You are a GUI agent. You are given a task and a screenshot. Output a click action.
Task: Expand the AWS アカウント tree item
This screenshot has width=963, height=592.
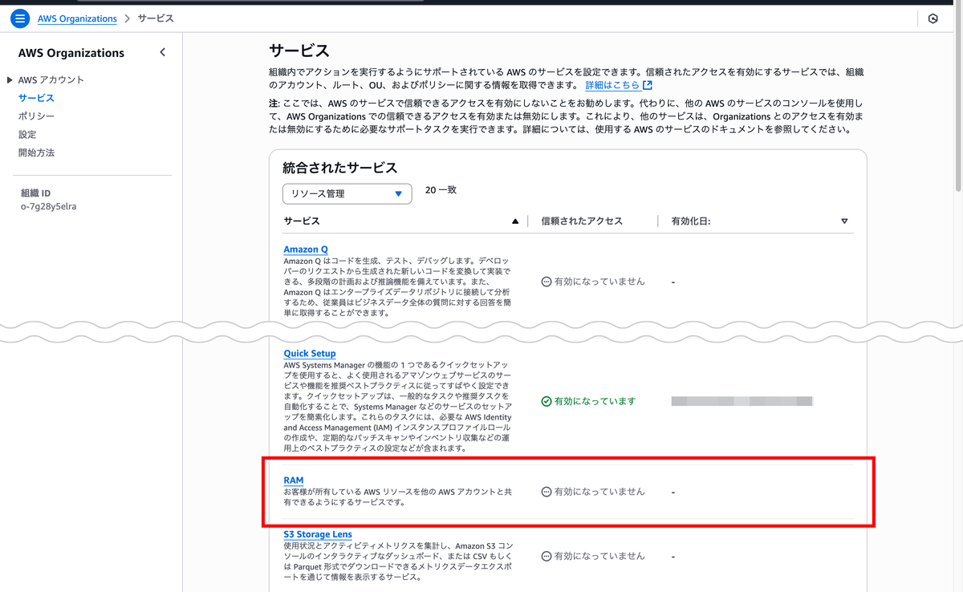(10, 80)
